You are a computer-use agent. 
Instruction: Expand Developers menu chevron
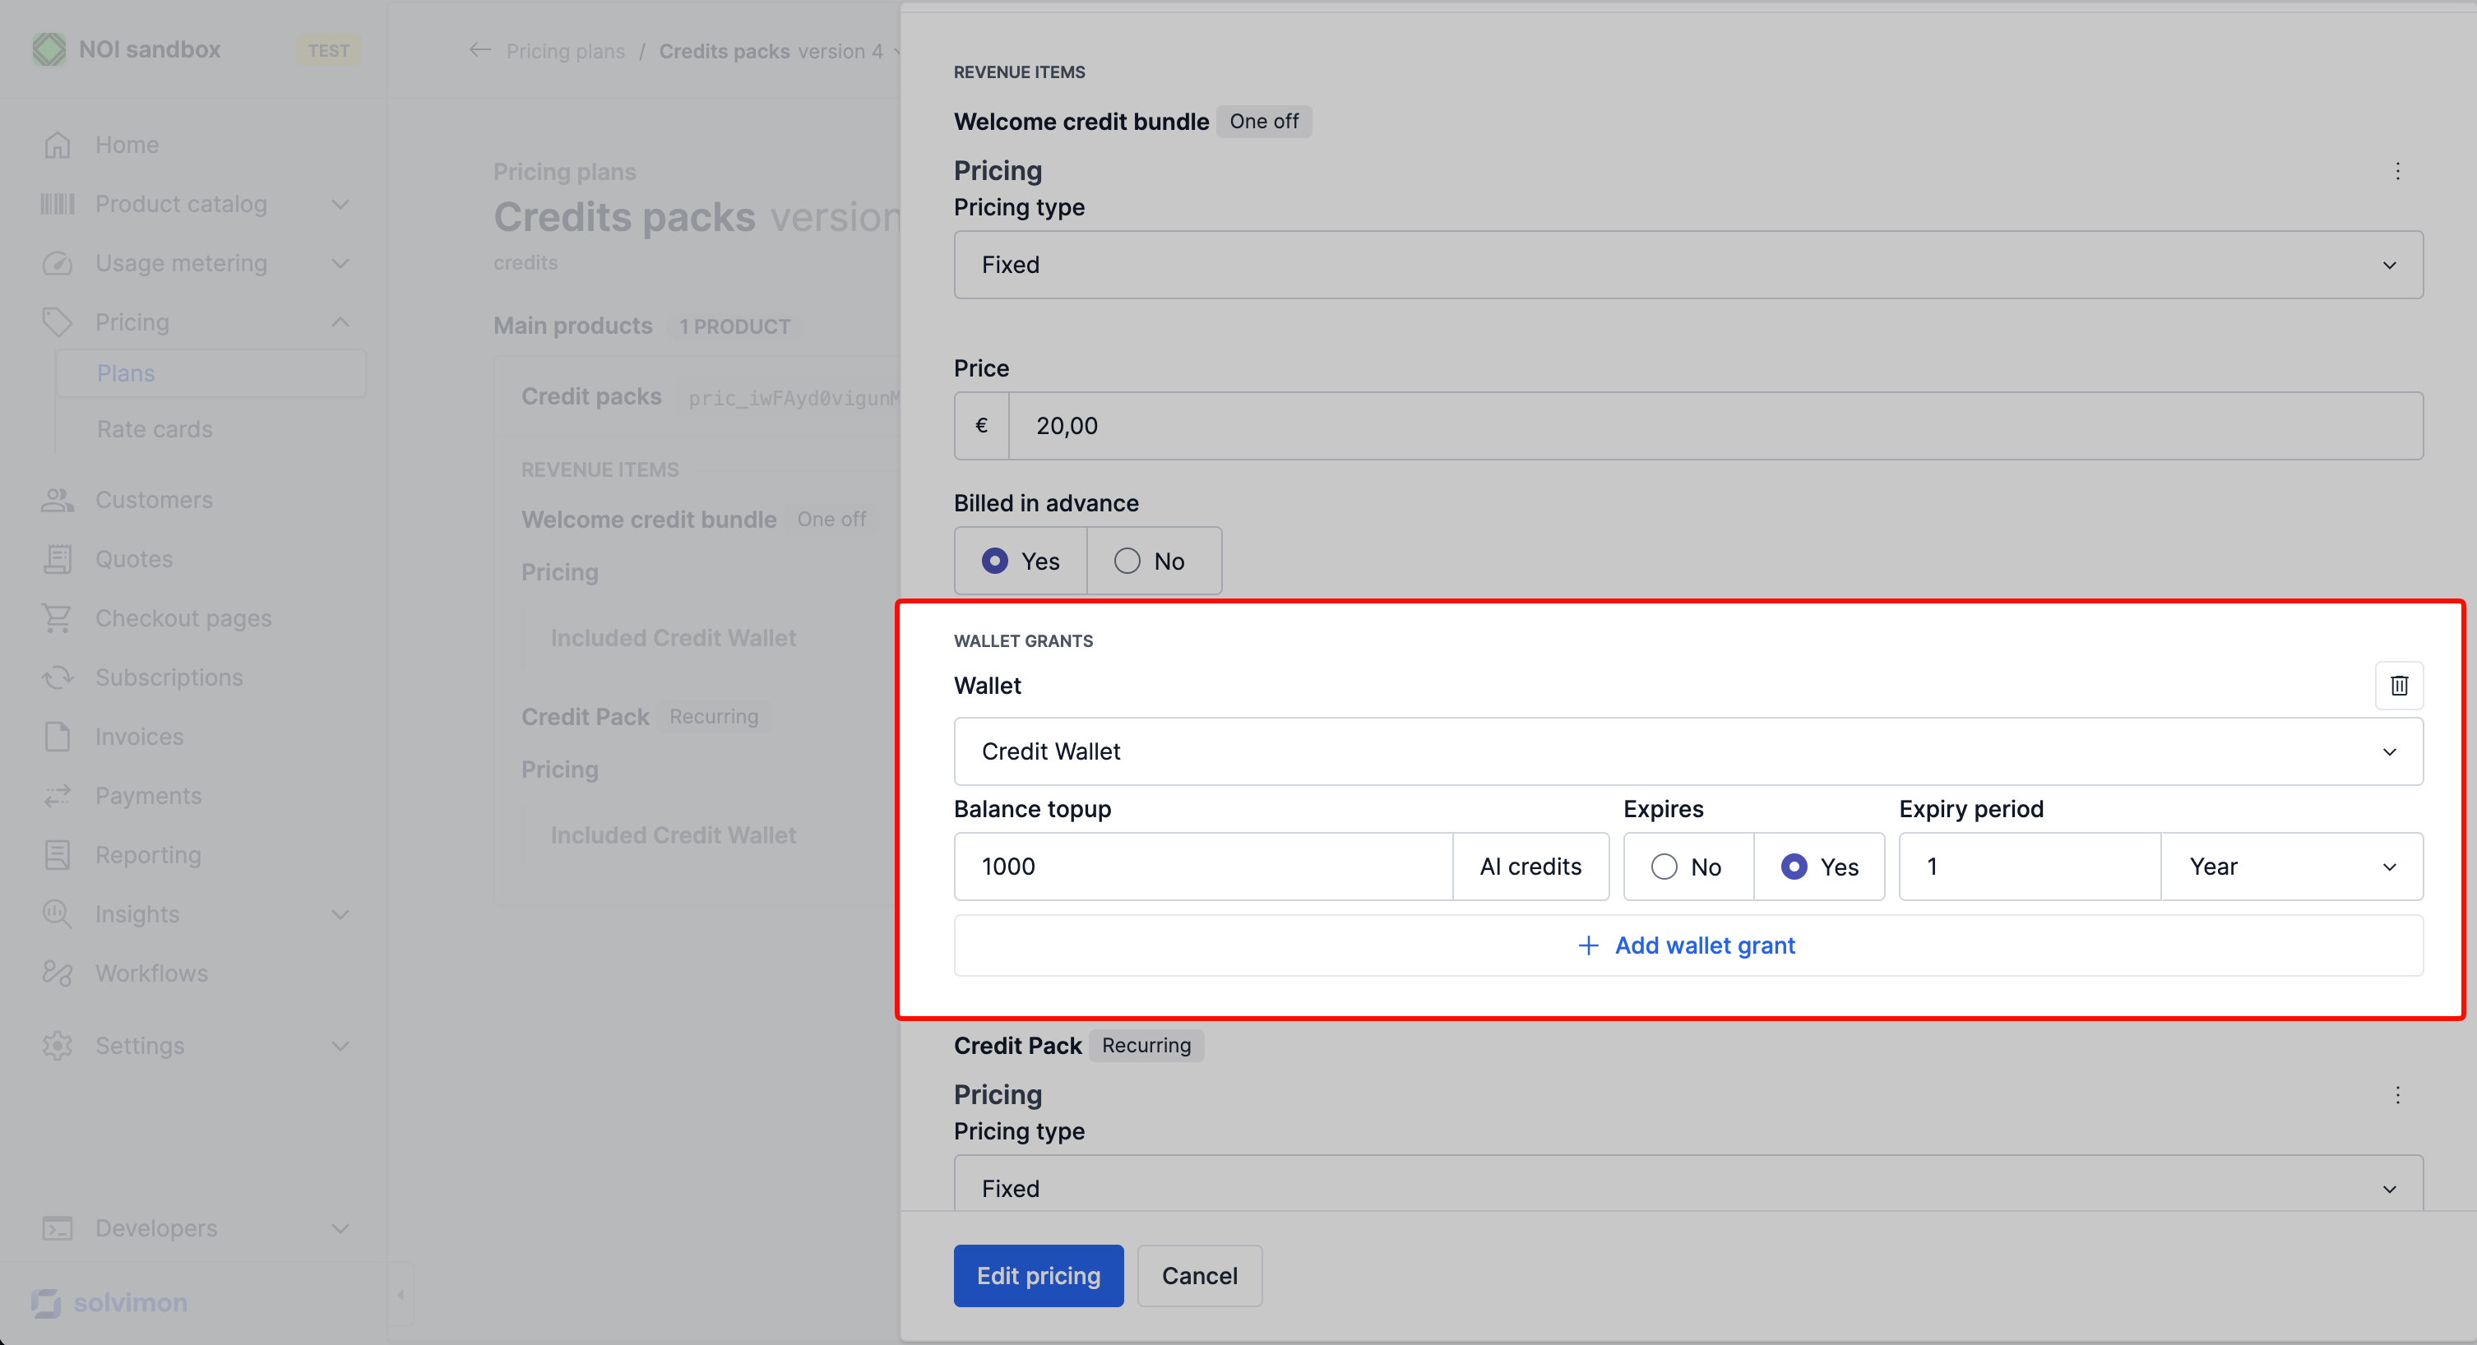click(340, 1227)
